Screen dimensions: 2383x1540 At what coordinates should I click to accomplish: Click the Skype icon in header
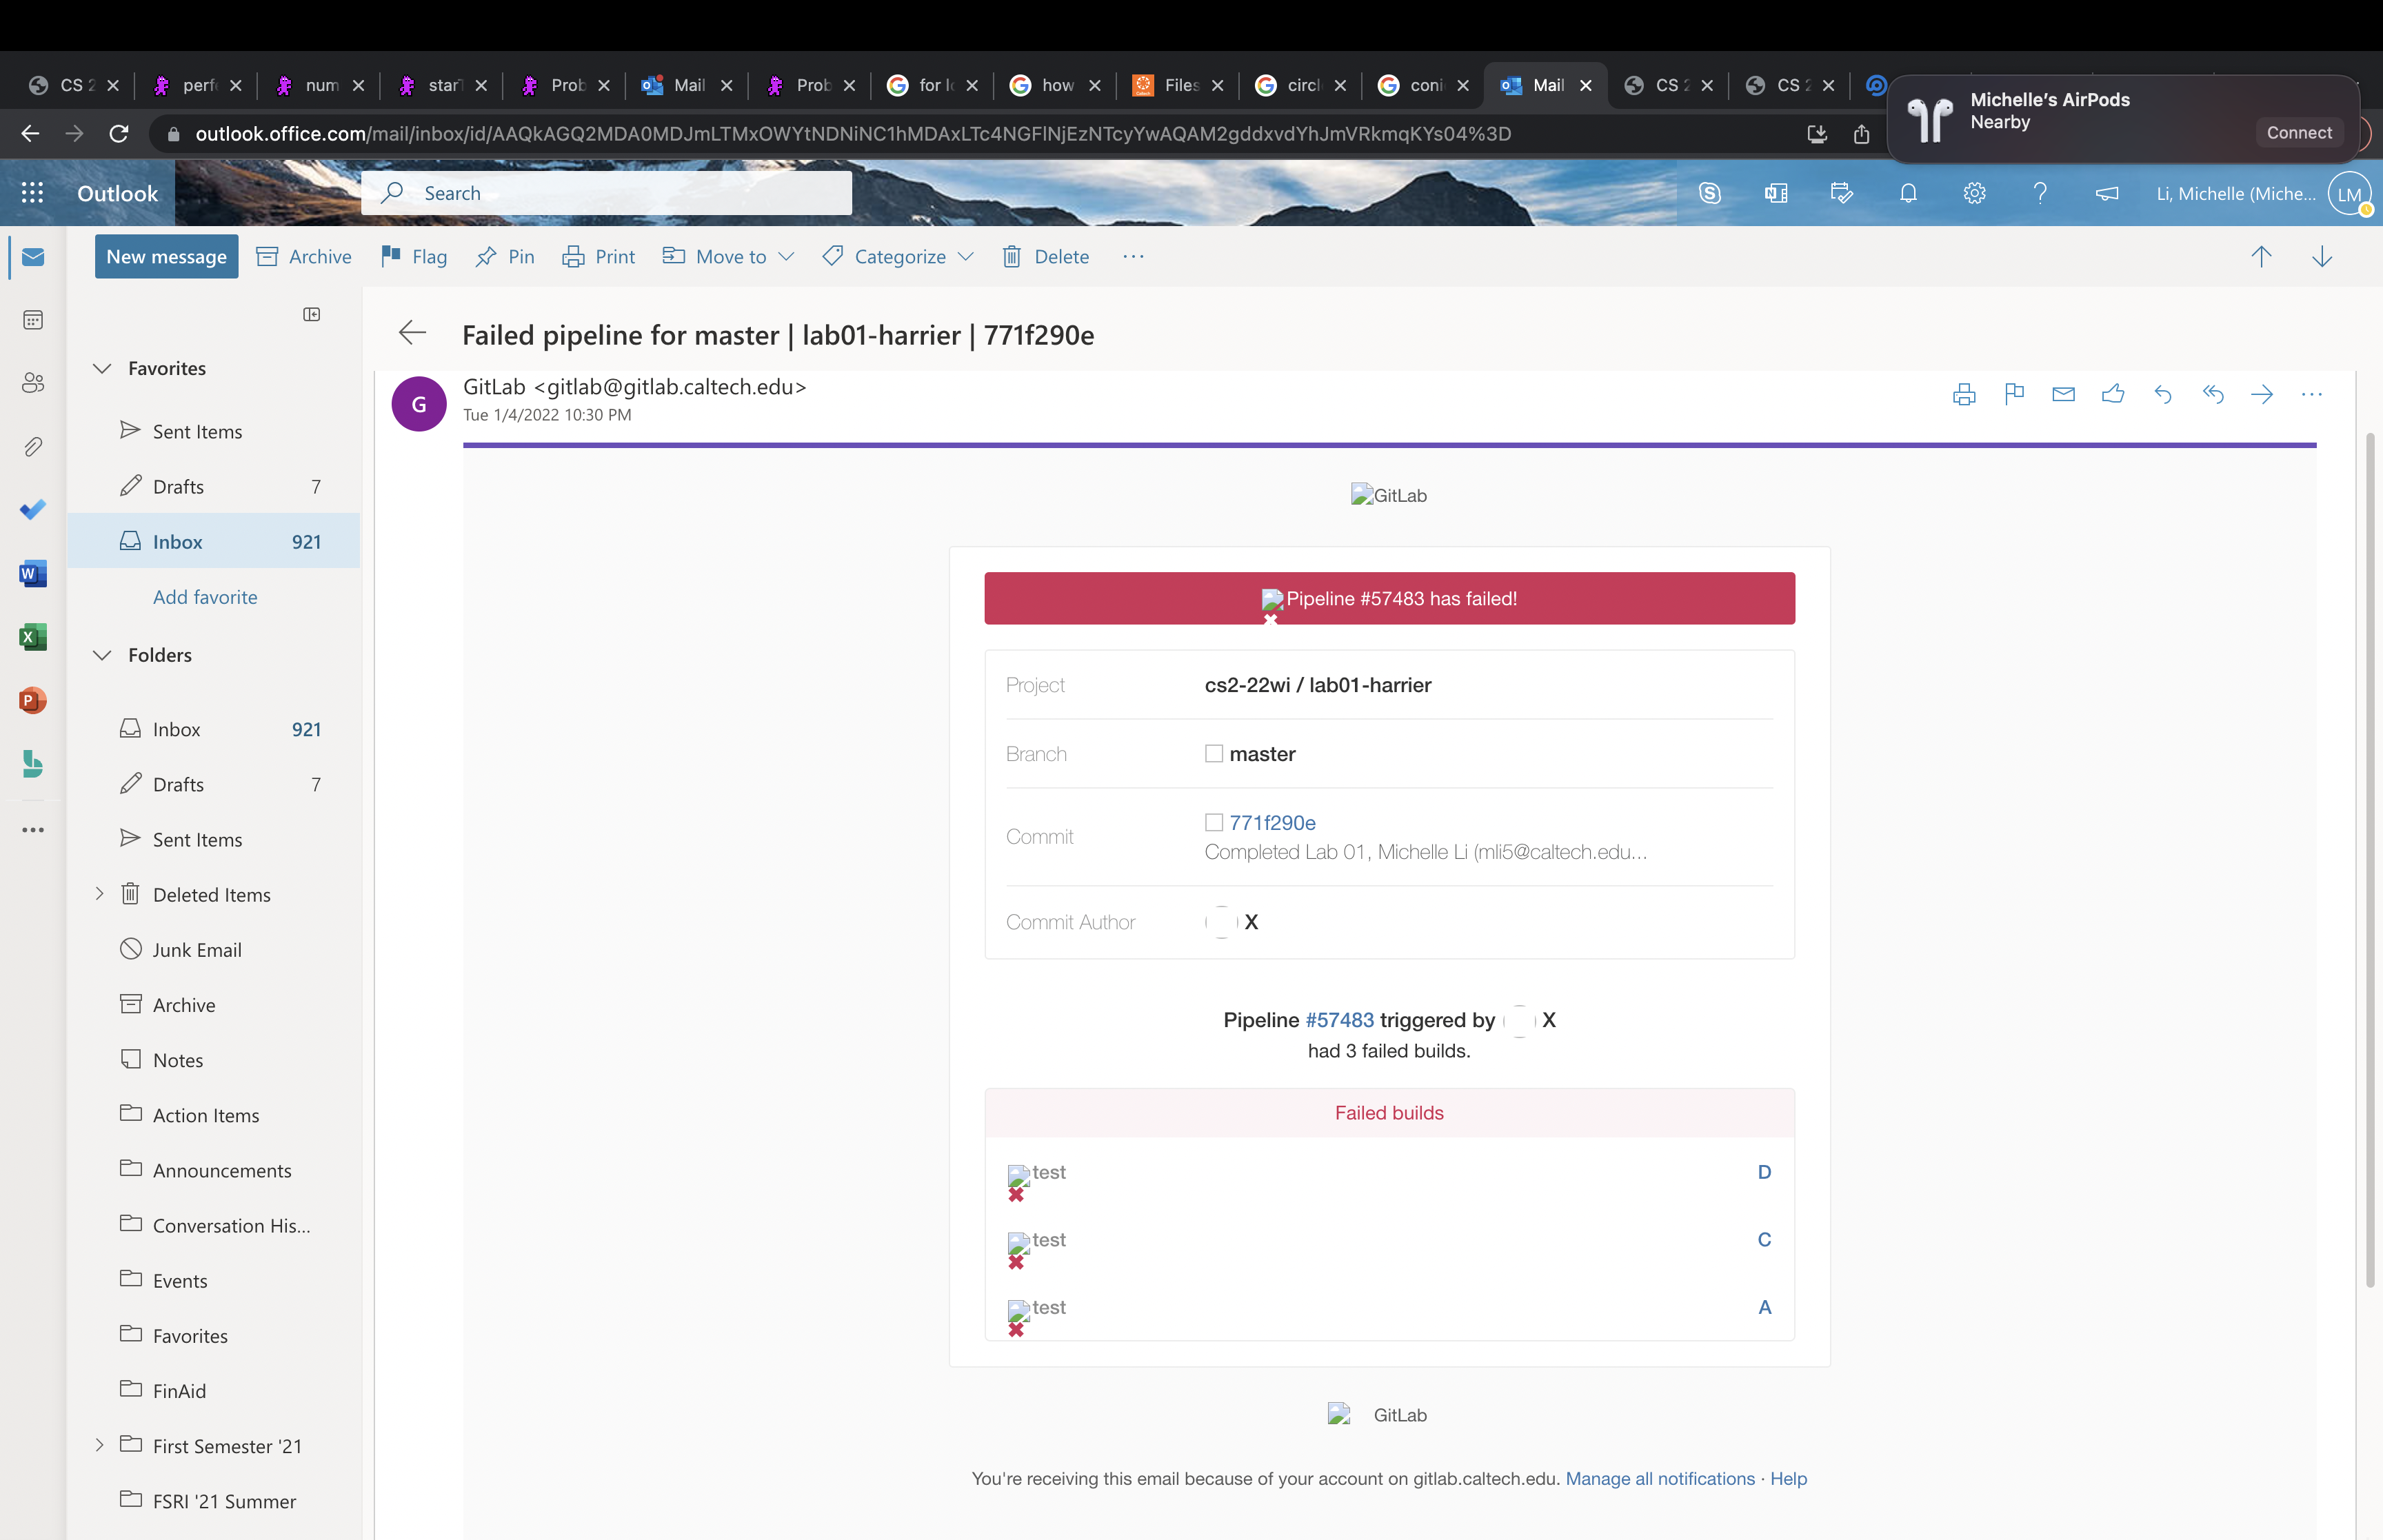pos(1709,193)
